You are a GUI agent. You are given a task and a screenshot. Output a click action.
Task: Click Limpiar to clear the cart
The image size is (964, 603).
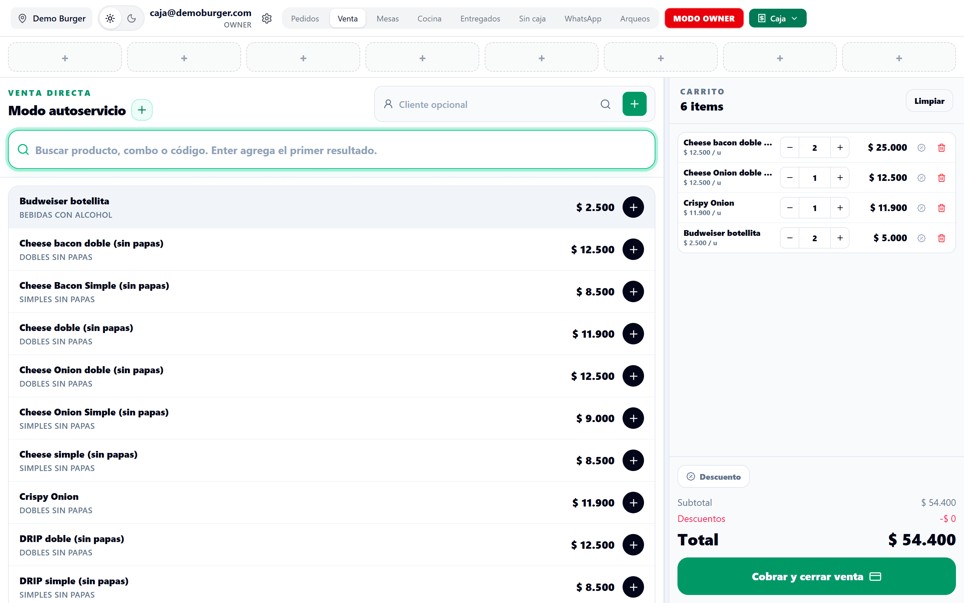(929, 101)
